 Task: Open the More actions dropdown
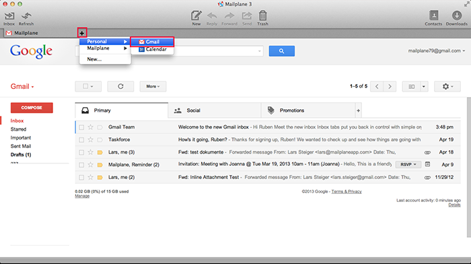pos(153,86)
